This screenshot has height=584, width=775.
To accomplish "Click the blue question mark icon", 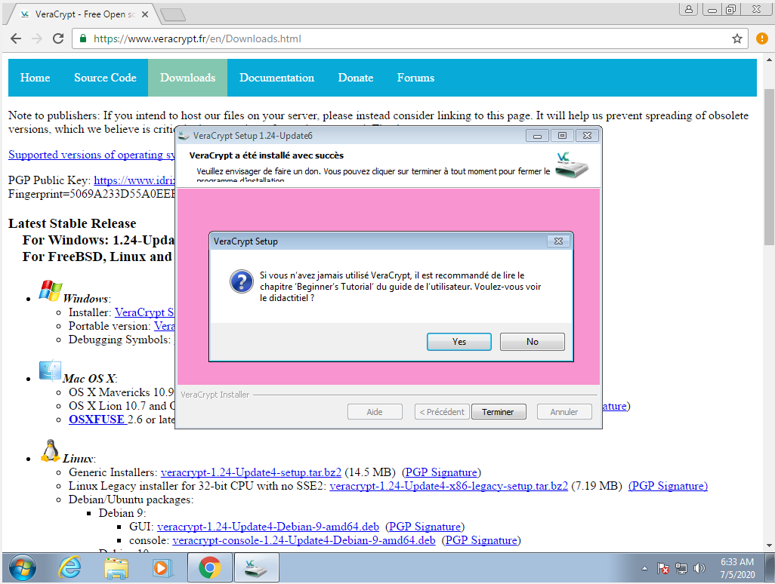I will pyautogui.click(x=242, y=282).
